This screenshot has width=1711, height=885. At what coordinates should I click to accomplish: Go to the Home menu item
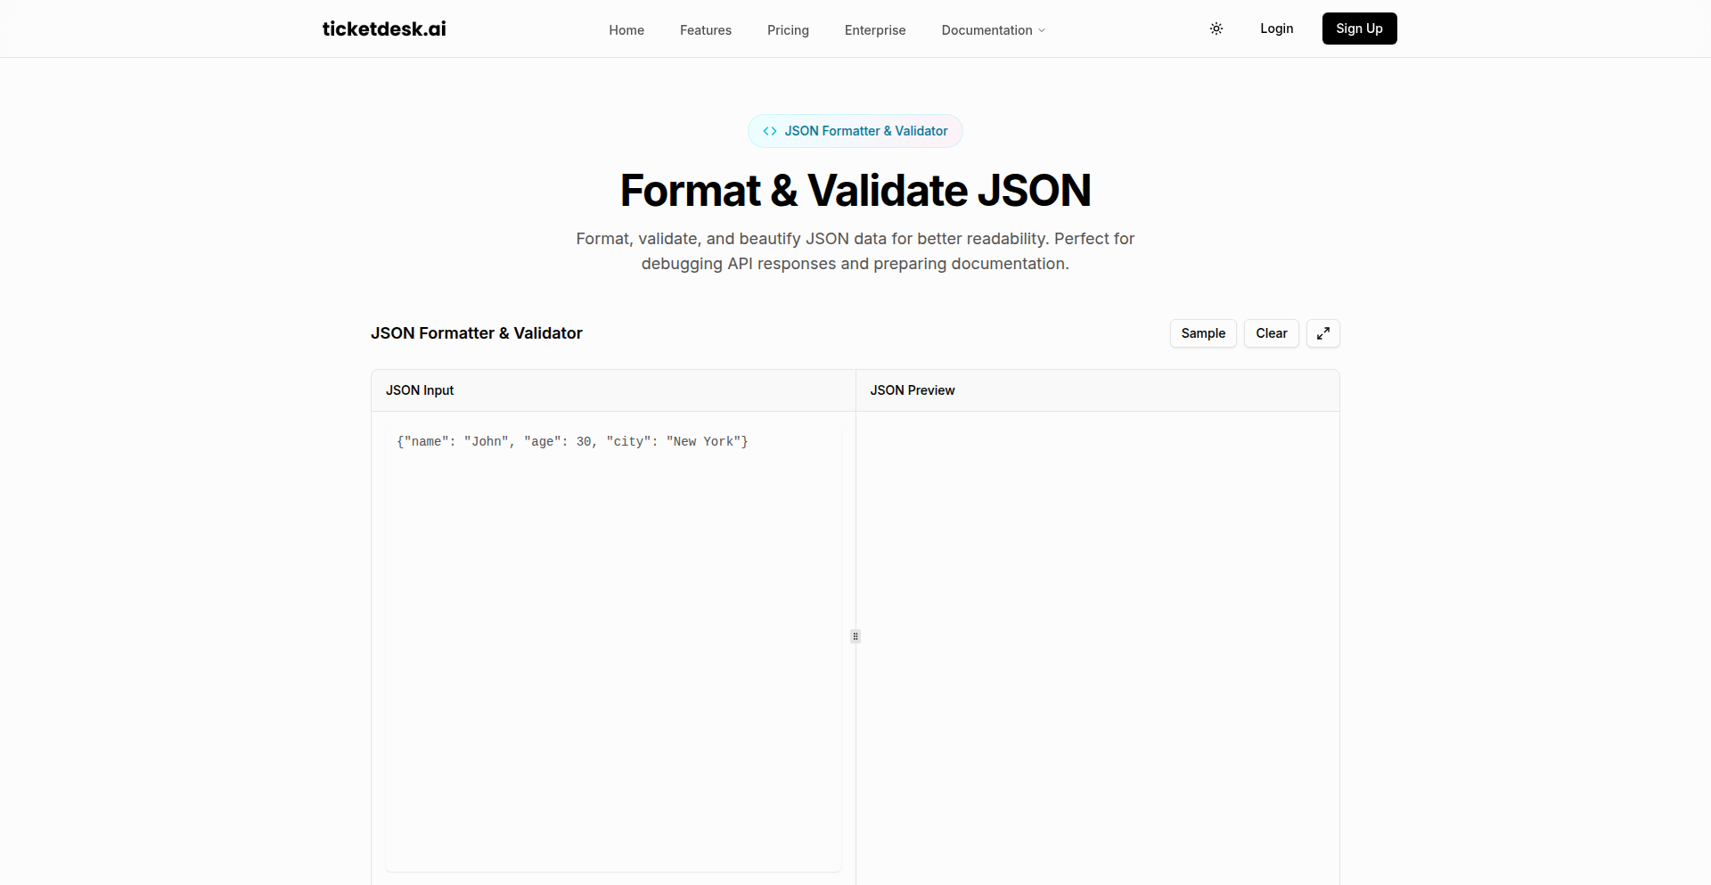[626, 30]
